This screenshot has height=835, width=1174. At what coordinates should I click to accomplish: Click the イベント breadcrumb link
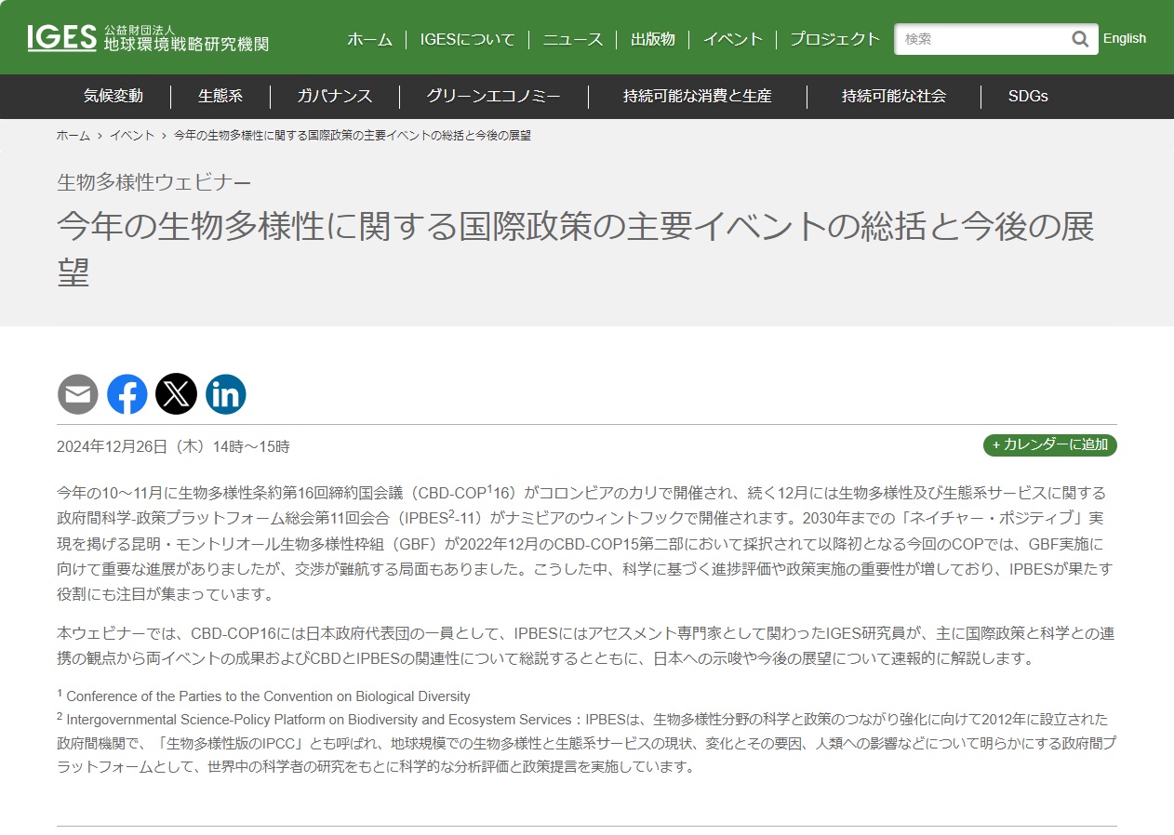132,136
